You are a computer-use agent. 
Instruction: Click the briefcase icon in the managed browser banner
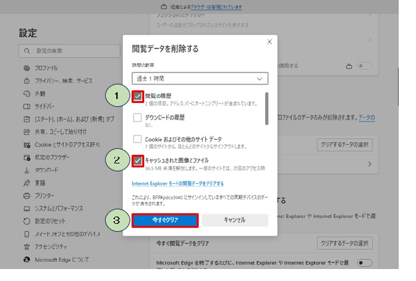(164, 7)
